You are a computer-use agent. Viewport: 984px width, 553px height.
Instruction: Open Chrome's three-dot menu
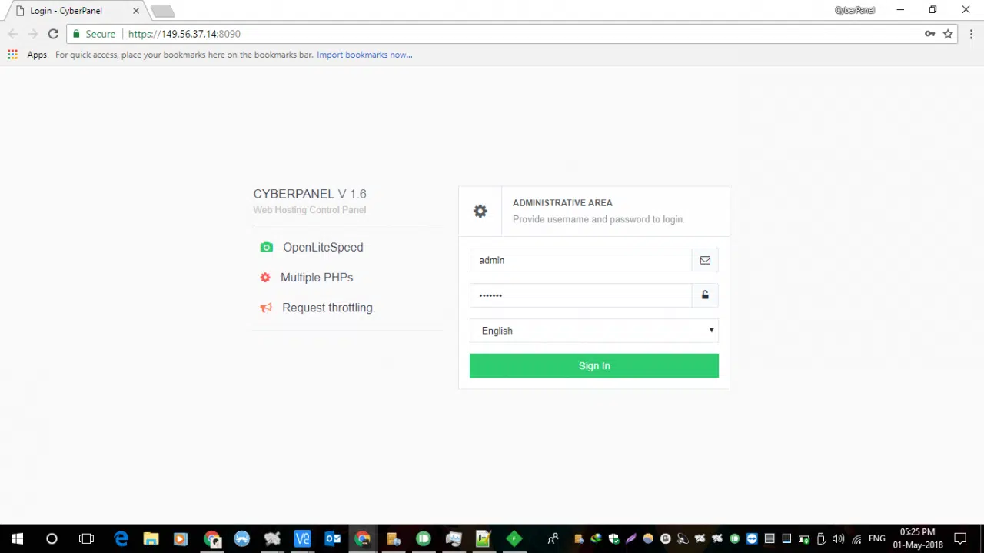[972, 34]
